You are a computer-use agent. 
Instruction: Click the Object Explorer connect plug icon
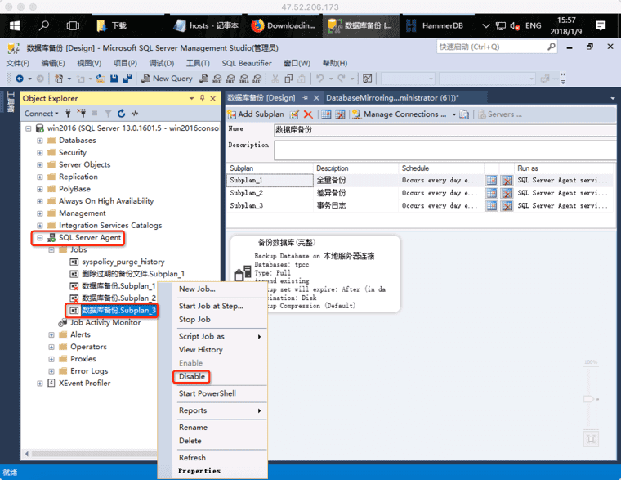(x=68, y=114)
